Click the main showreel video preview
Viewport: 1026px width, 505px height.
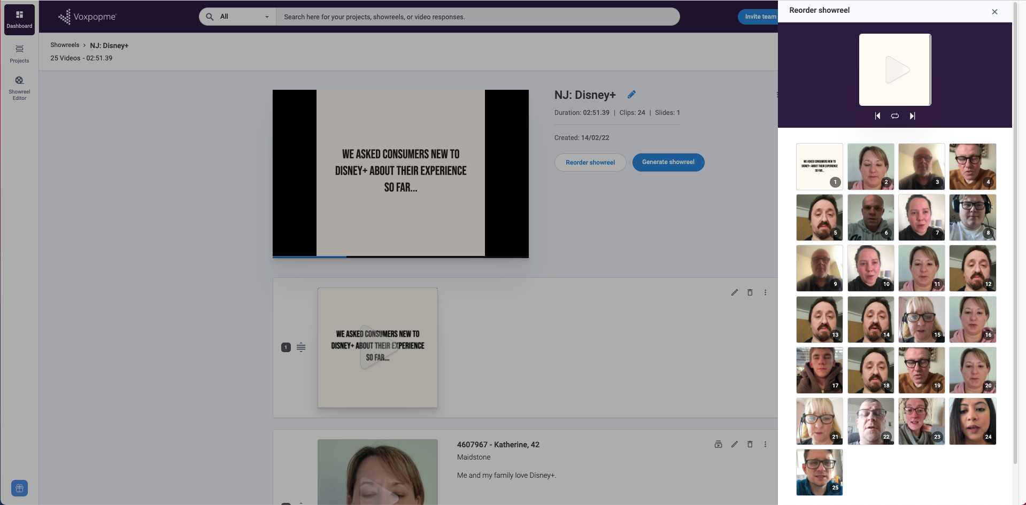[400, 173]
